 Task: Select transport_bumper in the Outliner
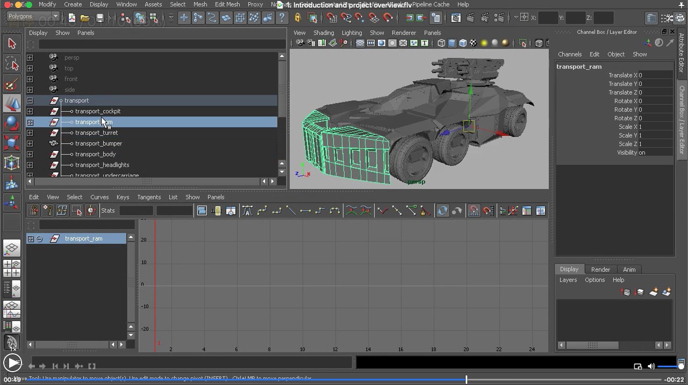point(98,143)
